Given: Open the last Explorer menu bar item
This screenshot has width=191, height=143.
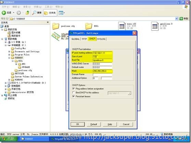Looking at the screenshot, I should (59, 7).
